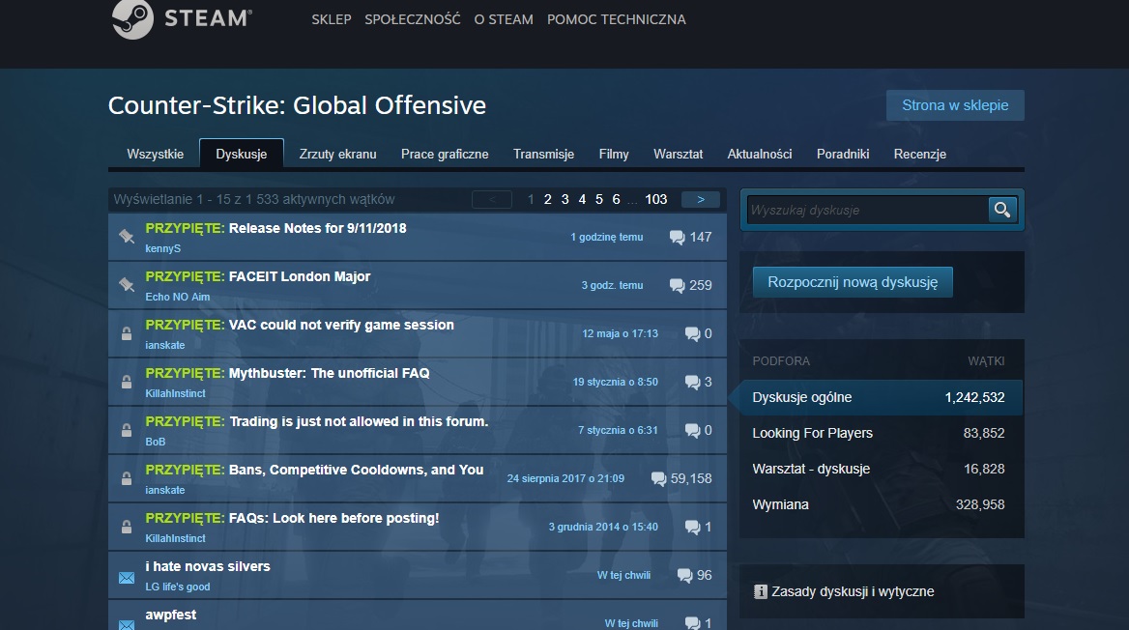This screenshot has height=630, width=1129.
Task: Click comment bubble icon beside 147 replies
Action: pyautogui.click(x=677, y=237)
